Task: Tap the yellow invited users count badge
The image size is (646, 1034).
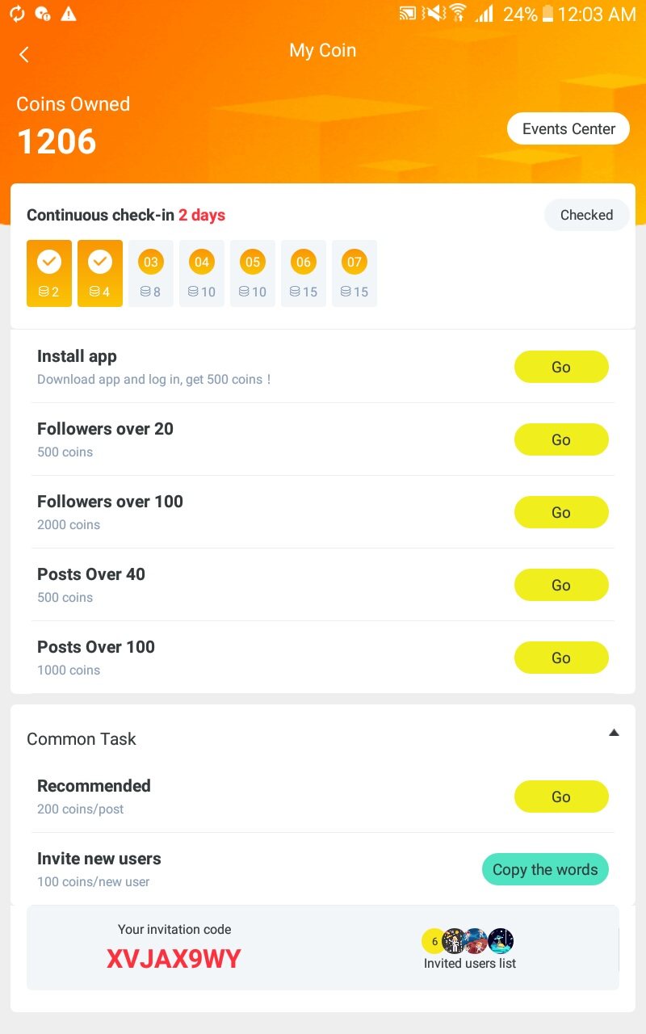Action: coord(434,941)
